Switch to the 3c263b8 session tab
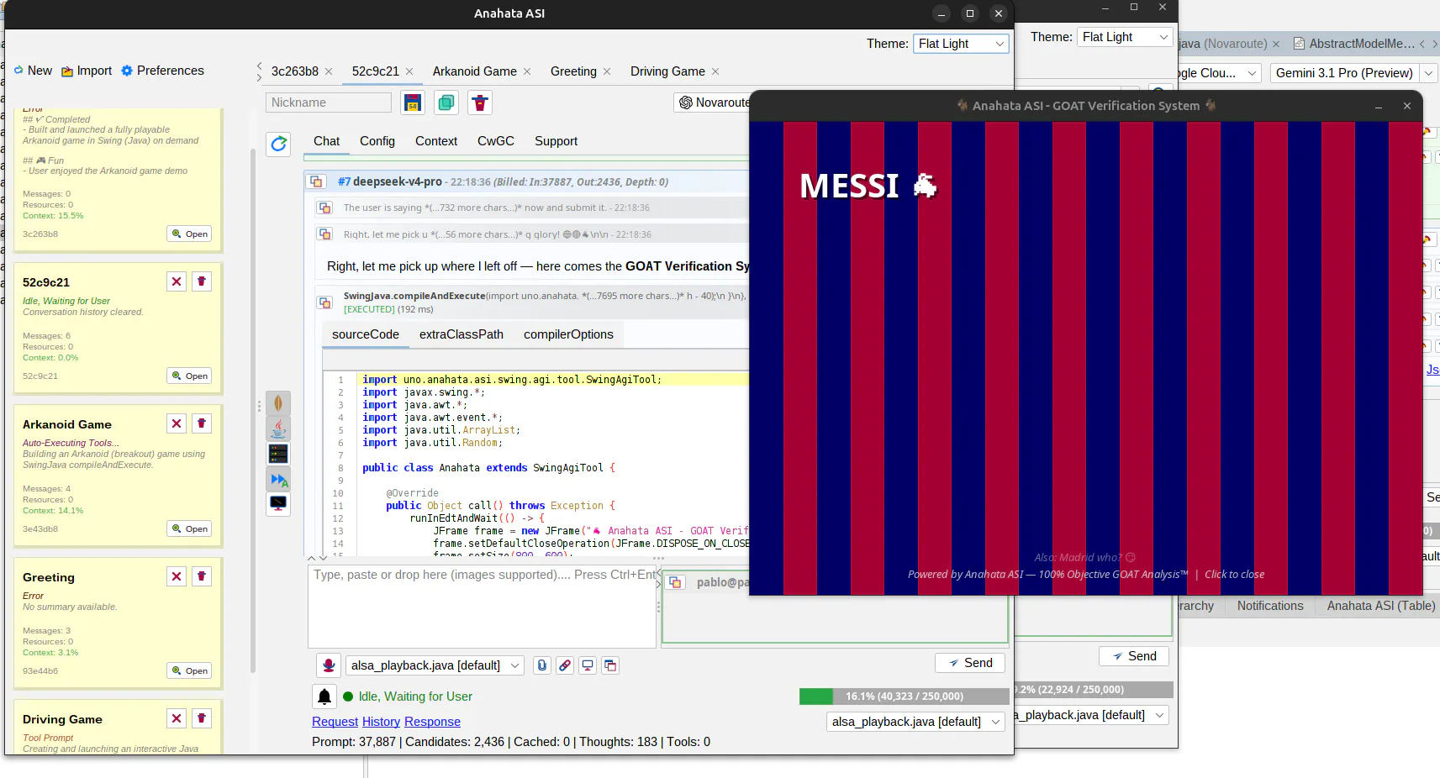 (295, 71)
